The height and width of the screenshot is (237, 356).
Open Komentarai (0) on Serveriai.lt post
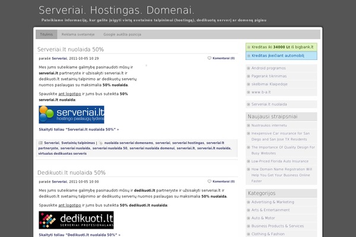(x=224, y=58)
